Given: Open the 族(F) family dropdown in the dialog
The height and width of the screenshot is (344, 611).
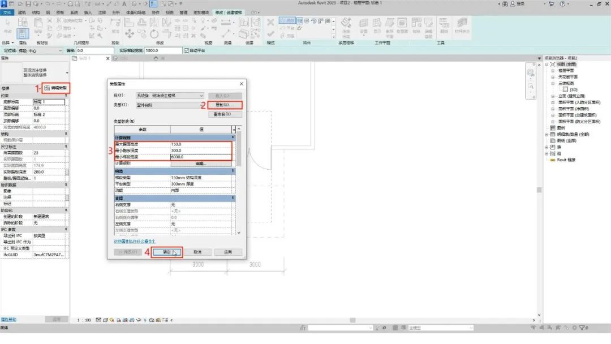Looking at the screenshot, I should click(x=170, y=96).
